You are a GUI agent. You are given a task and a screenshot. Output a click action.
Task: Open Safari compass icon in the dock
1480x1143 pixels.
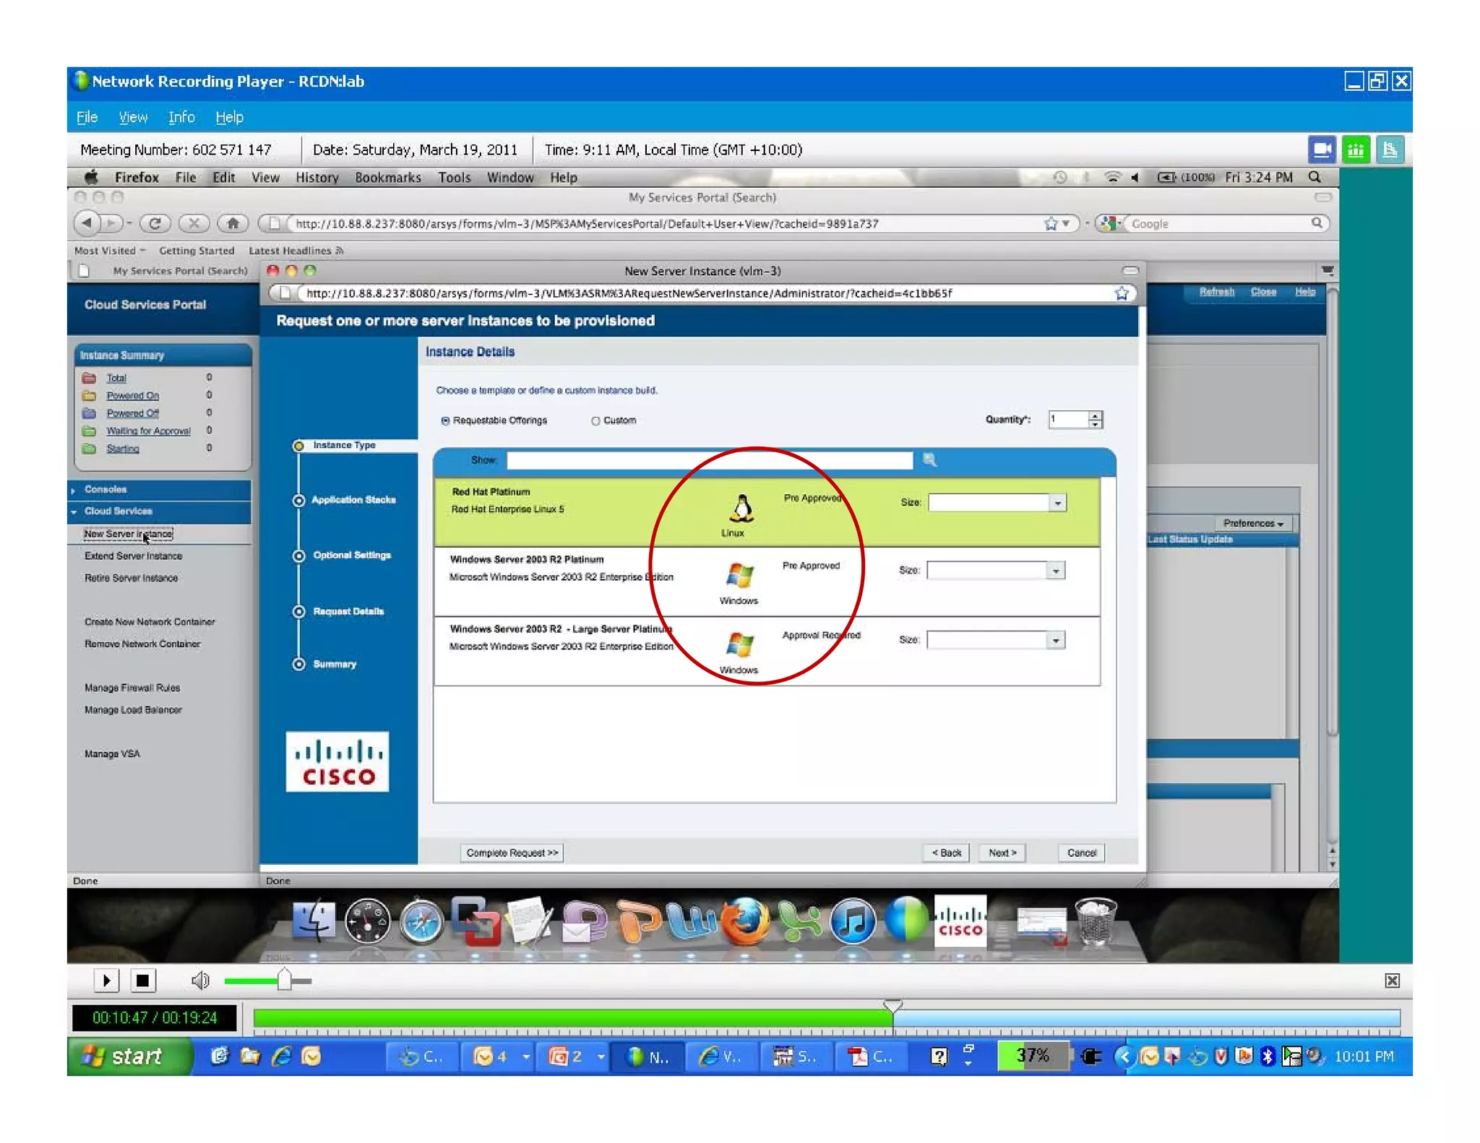coord(421,922)
